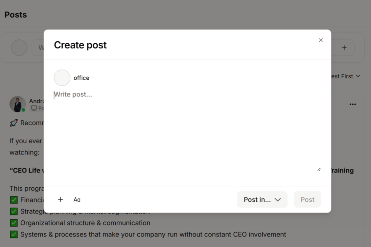The height and width of the screenshot is (247, 371).
Task: Click the background feed composer input box
Action: click(38, 48)
